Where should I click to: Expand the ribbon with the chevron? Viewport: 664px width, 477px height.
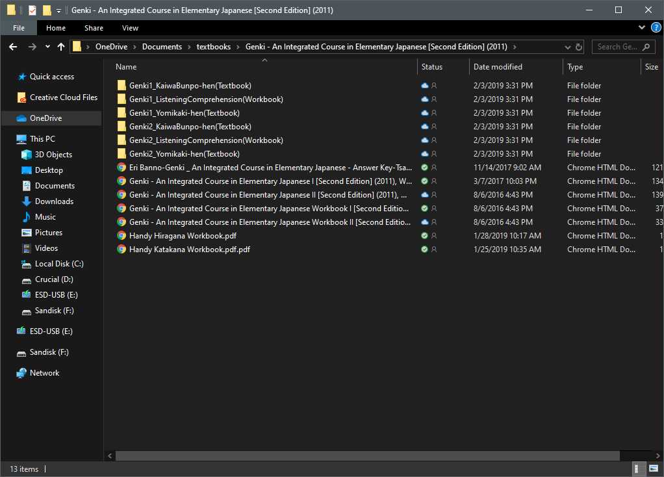click(x=641, y=27)
